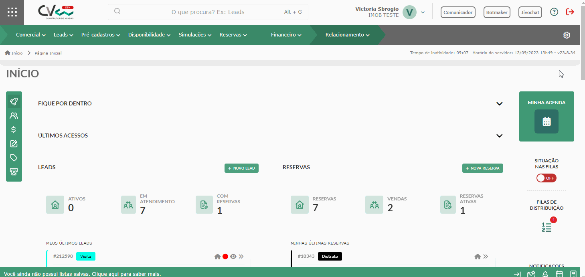Click the favorites star icon in bottom bar

(x=531, y=274)
